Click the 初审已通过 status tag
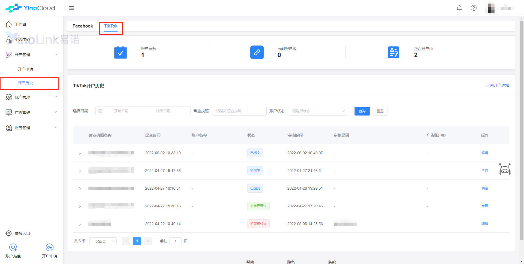 (258, 206)
